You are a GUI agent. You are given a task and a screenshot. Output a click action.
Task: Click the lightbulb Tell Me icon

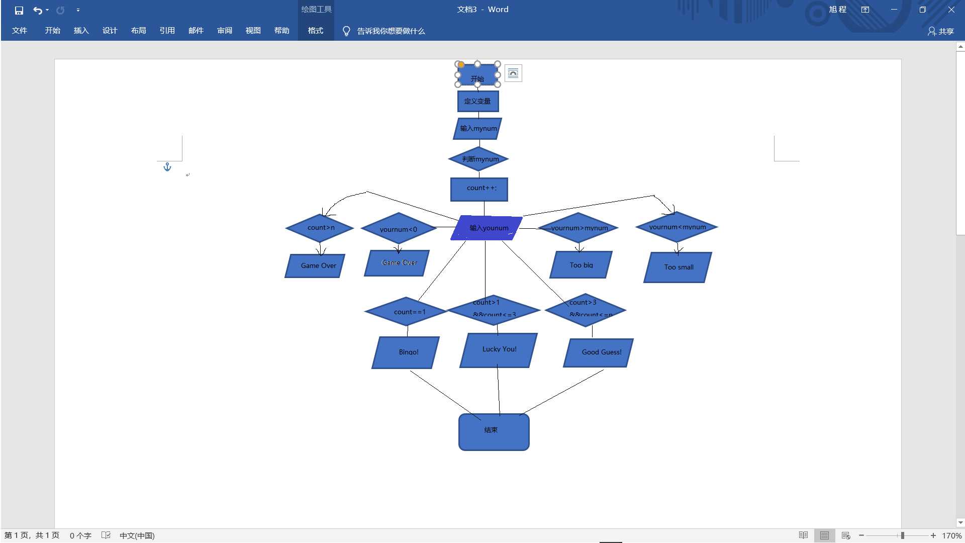point(346,31)
